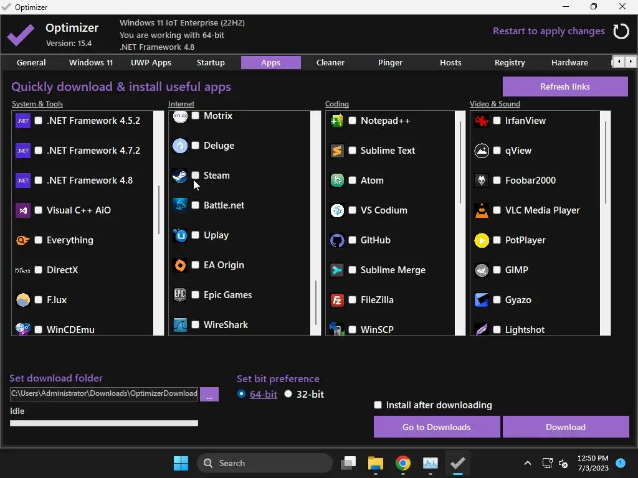Switch to the General tab
The image size is (638, 478).
coord(31,63)
